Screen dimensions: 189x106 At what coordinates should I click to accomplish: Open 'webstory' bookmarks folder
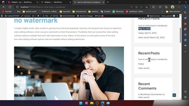[93, 11]
